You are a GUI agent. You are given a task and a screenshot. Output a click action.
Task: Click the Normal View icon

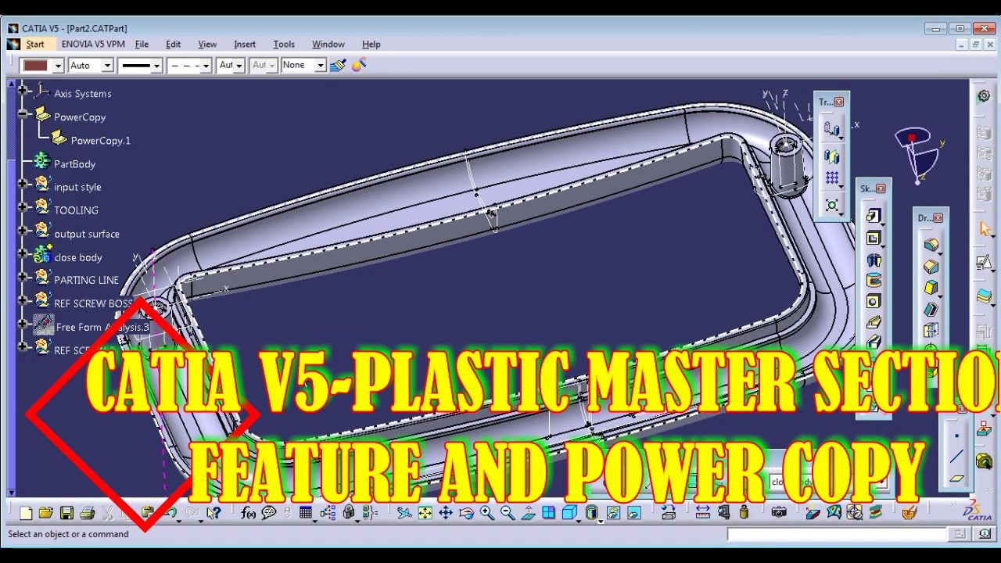point(528,513)
